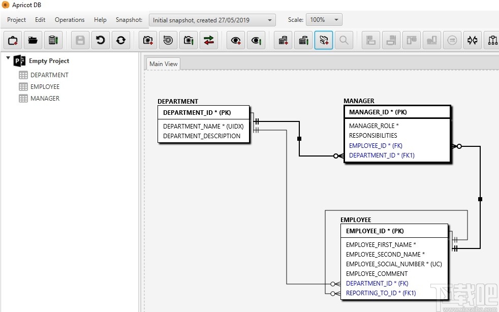Switch to the Main View tab
499x312 pixels.
tap(163, 64)
